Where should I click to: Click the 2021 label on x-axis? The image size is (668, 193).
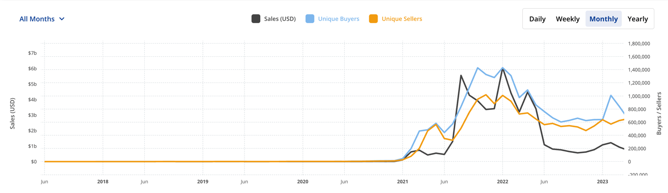coord(402,182)
